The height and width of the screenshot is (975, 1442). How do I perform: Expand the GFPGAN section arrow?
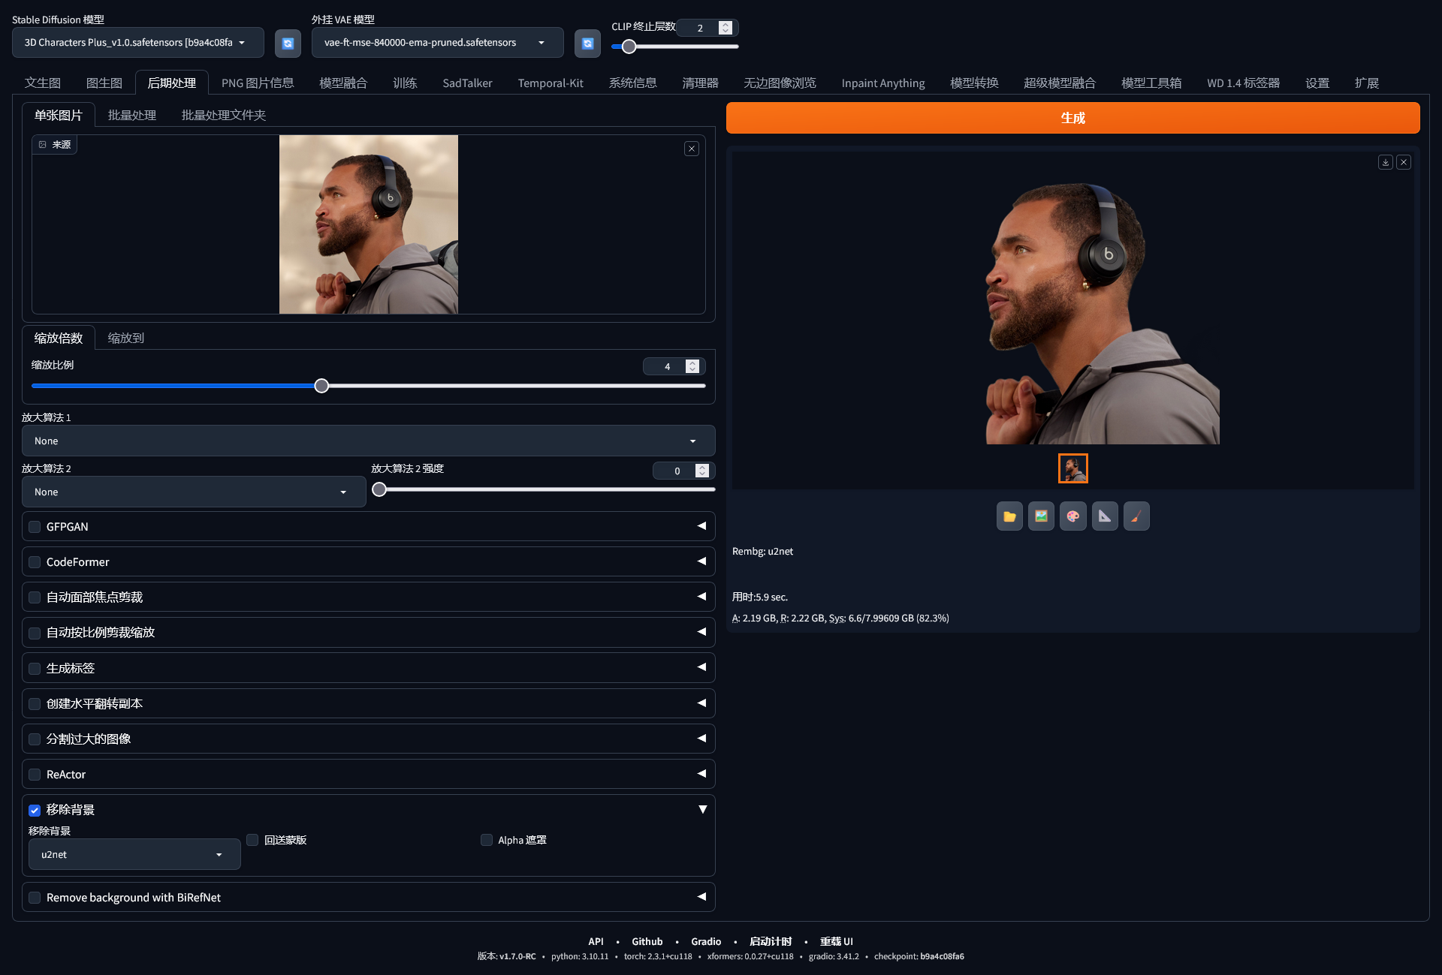[x=701, y=526]
